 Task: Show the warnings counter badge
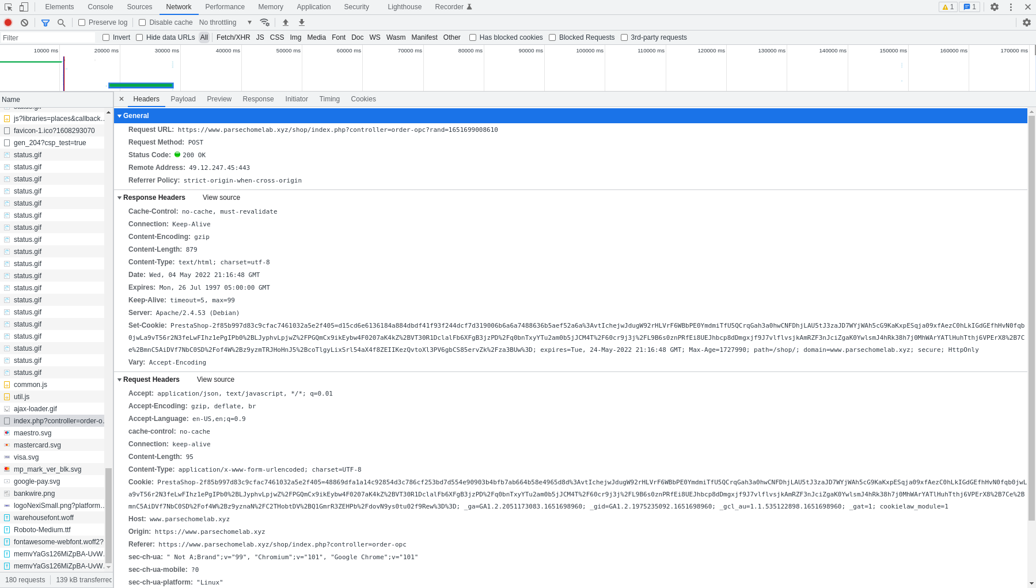click(x=948, y=7)
